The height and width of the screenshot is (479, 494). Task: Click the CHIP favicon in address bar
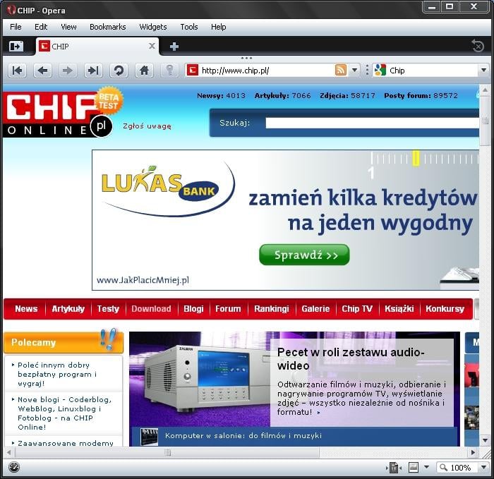193,70
